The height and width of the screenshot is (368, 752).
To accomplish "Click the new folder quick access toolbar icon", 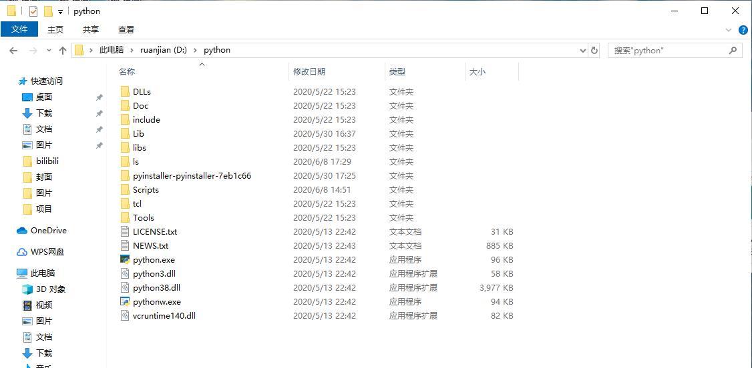I will (x=48, y=11).
